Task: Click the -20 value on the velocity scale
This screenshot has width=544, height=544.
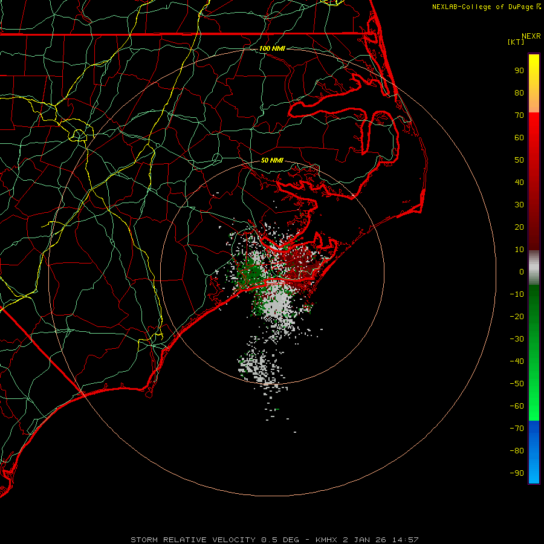Action: point(517,317)
